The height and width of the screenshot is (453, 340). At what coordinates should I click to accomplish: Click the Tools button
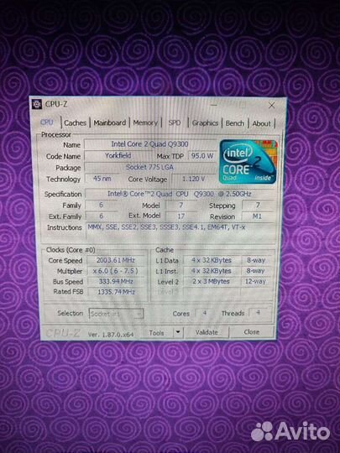click(x=156, y=333)
